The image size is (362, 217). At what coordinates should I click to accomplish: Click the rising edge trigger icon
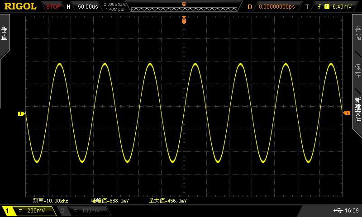pyautogui.click(x=319, y=7)
